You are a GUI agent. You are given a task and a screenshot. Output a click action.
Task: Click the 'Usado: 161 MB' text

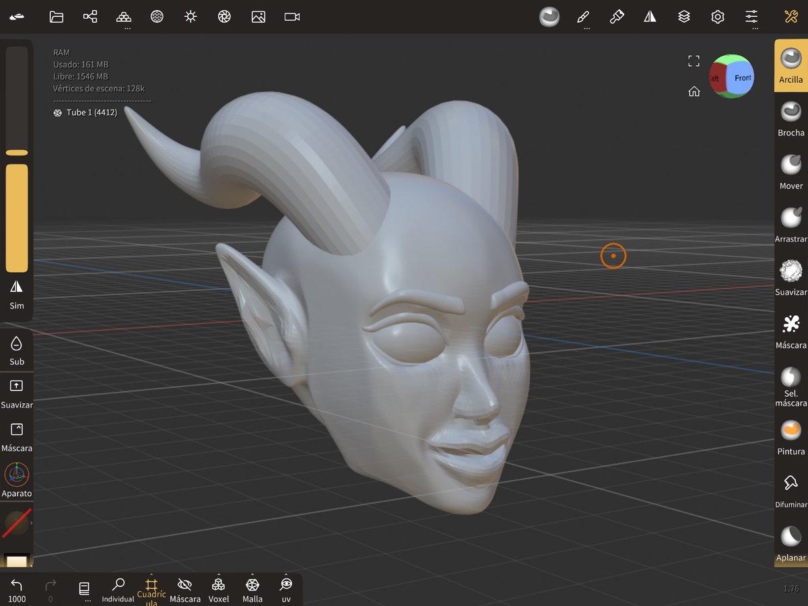point(81,65)
